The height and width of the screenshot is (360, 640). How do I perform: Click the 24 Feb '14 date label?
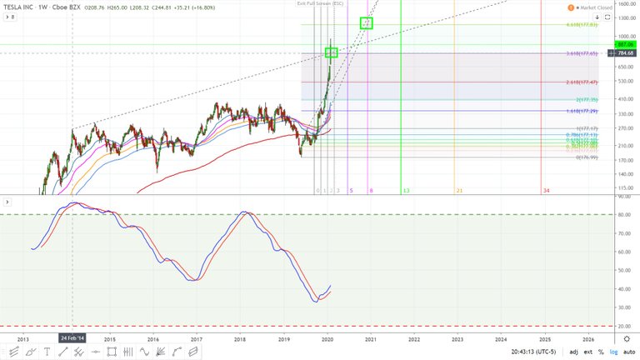[x=72, y=338]
